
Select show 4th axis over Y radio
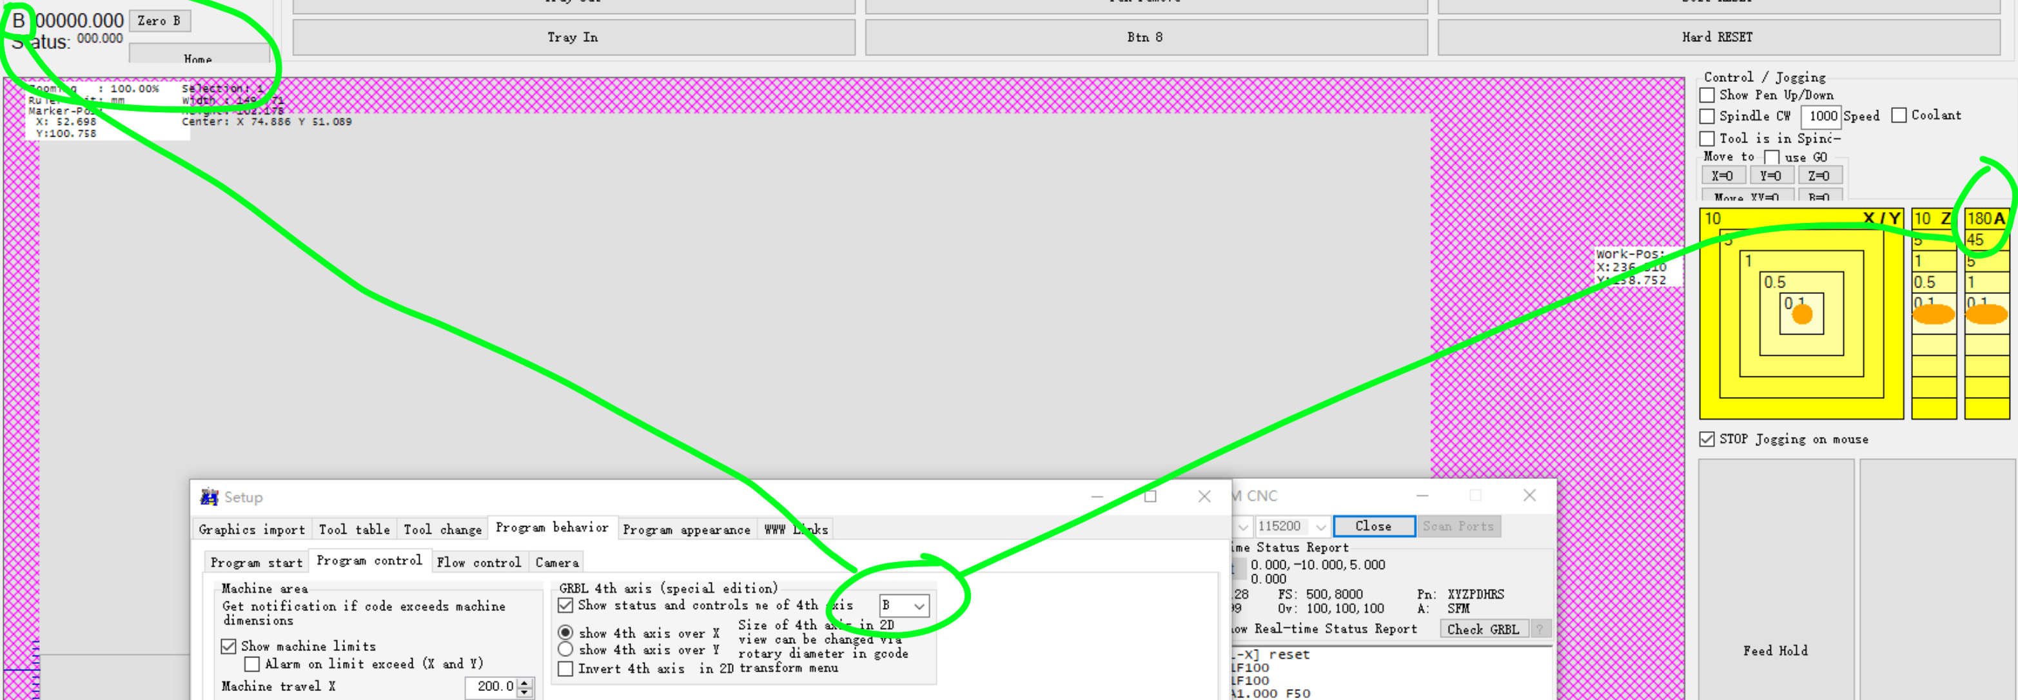[x=565, y=649]
